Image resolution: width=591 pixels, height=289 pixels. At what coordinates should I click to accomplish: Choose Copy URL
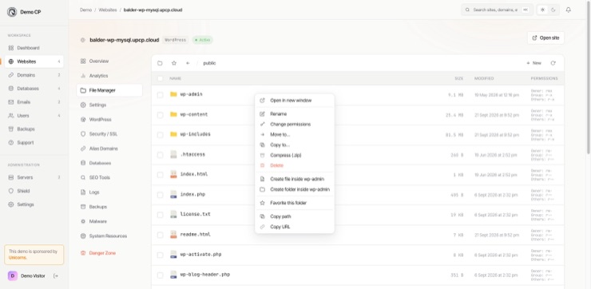pyautogui.click(x=295, y=227)
